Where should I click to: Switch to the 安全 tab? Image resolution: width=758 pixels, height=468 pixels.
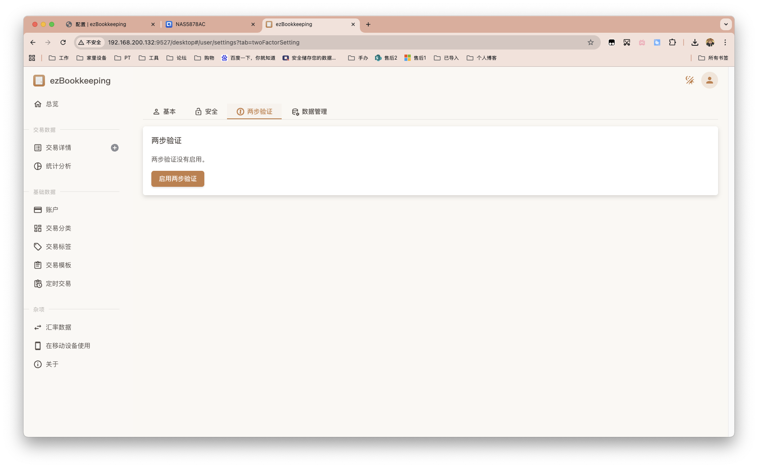pyautogui.click(x=206, y=112)
